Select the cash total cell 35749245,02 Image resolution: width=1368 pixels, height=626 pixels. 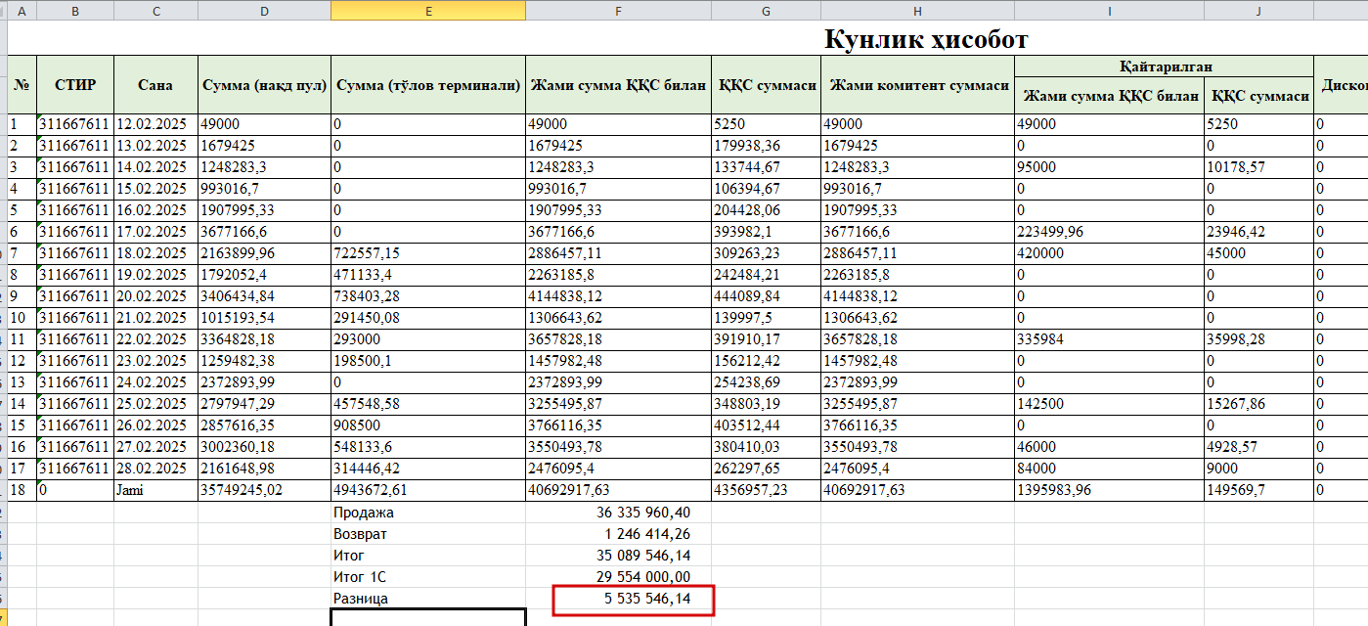click(x=264, y=490)
